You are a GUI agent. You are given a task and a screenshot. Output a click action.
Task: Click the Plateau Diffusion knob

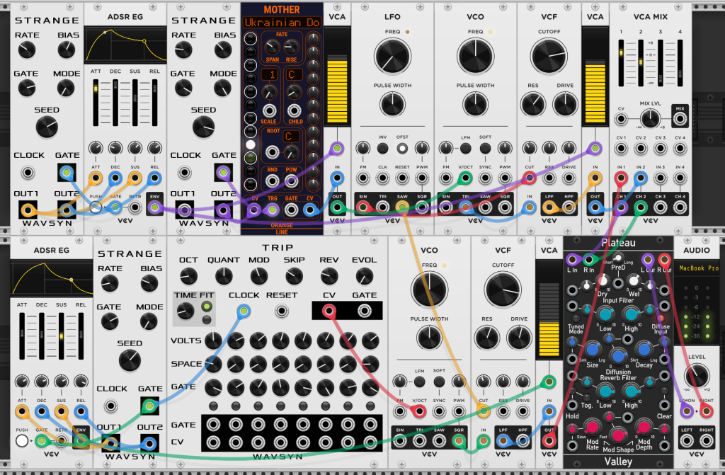618,356
